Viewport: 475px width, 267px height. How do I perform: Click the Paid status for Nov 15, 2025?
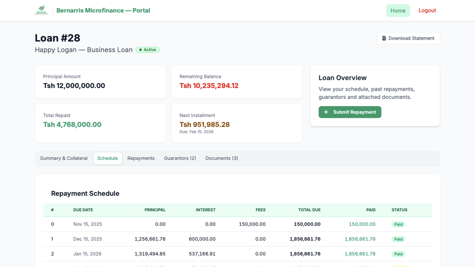(x=398, y=224)
